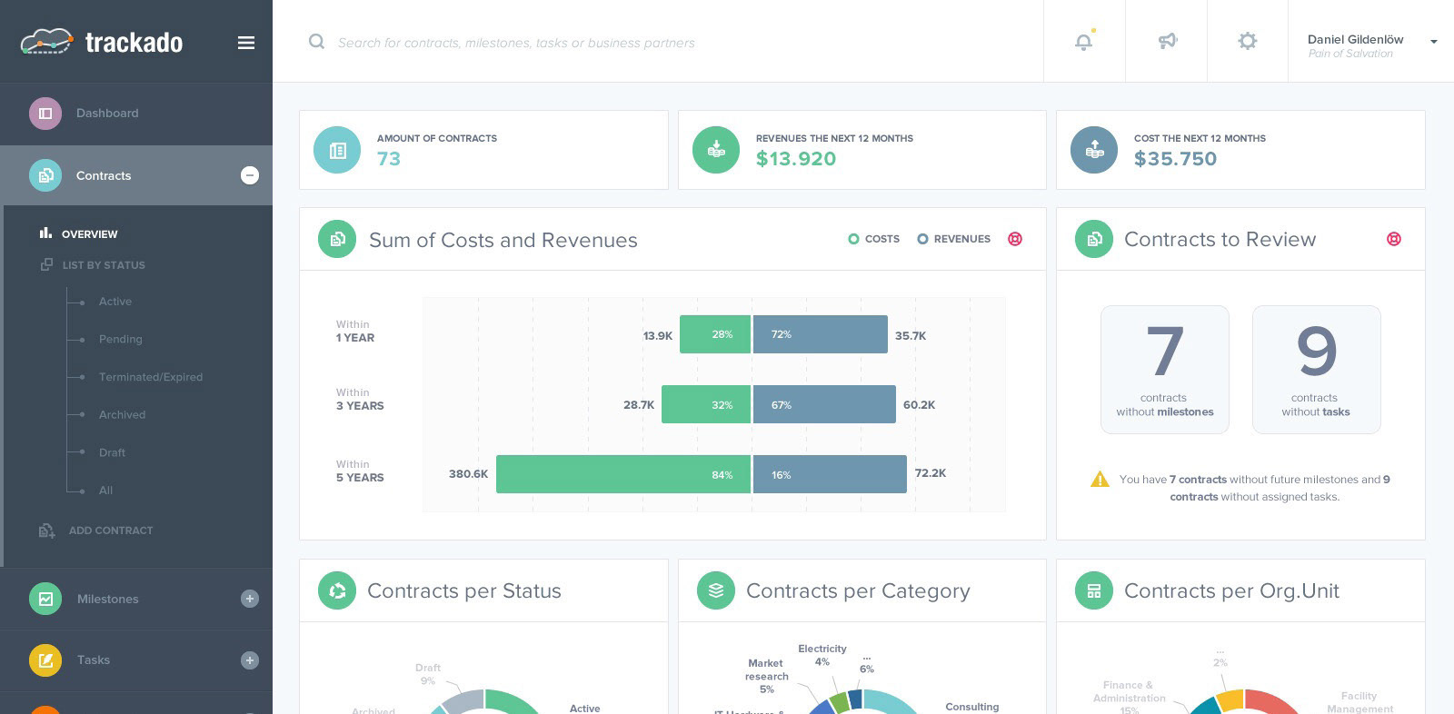
Task: Open help lifebuoy on Sum of Costs panel
Action: click(x=1015, y=239)
